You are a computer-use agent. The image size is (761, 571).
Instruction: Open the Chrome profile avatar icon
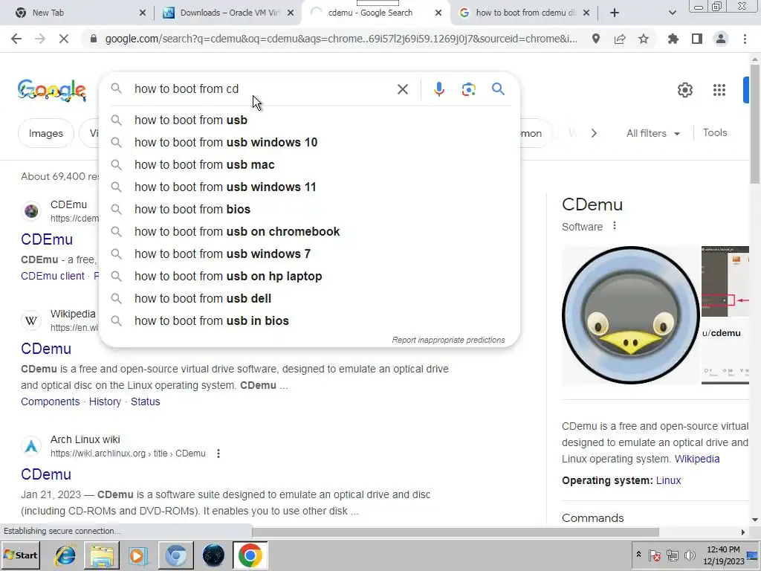click(721, 39)
